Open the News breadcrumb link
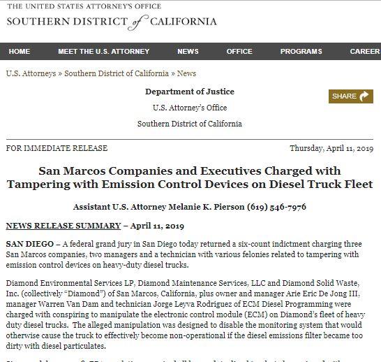 pyautogui.click(x=186, y=73)
